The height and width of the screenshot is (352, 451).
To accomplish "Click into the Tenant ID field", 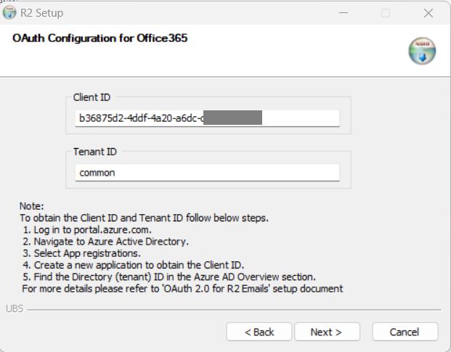I will click(207, 173).
